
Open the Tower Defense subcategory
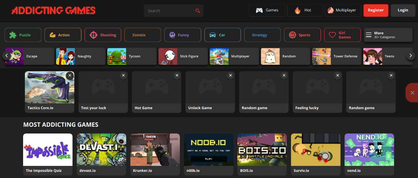[x=337, y=56]
